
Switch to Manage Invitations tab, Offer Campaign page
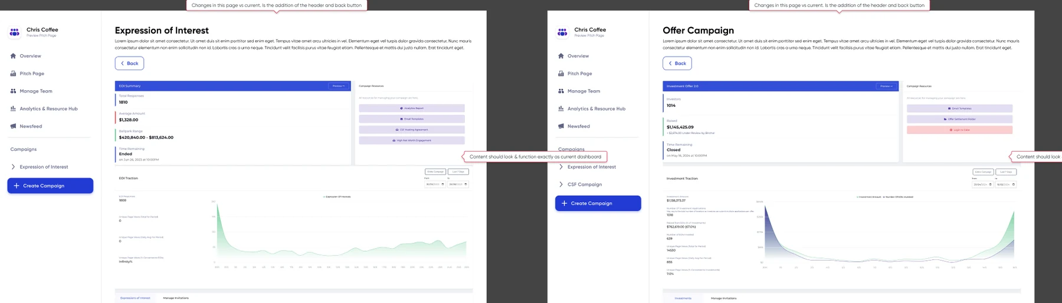(723, 298)
